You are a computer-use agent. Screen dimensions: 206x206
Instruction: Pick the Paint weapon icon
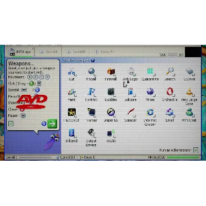coord(72,92)
